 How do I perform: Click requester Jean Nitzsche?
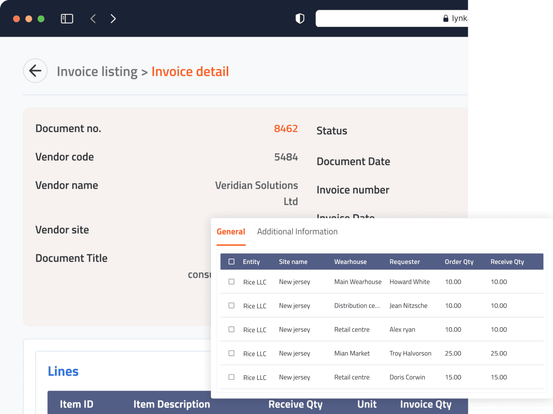tap(408, 306)
